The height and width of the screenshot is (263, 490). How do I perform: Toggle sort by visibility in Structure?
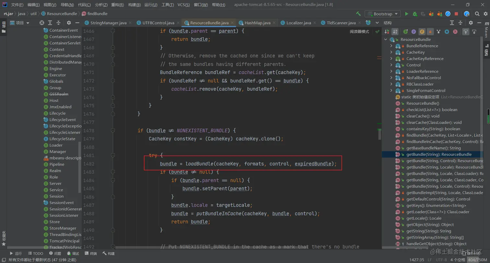386,32
